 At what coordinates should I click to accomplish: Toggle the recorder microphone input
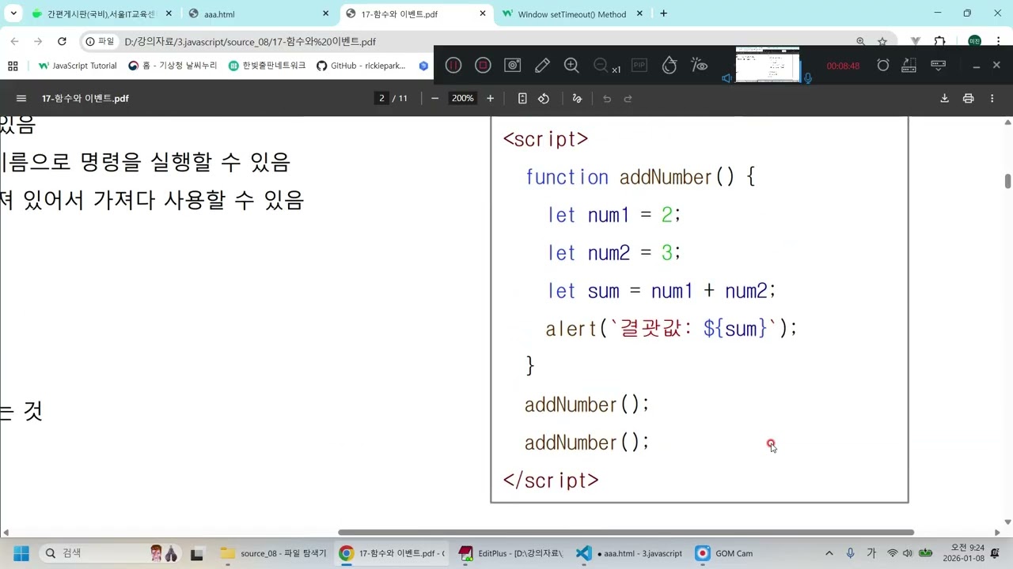pyautogui.click(x=808, y=78)
